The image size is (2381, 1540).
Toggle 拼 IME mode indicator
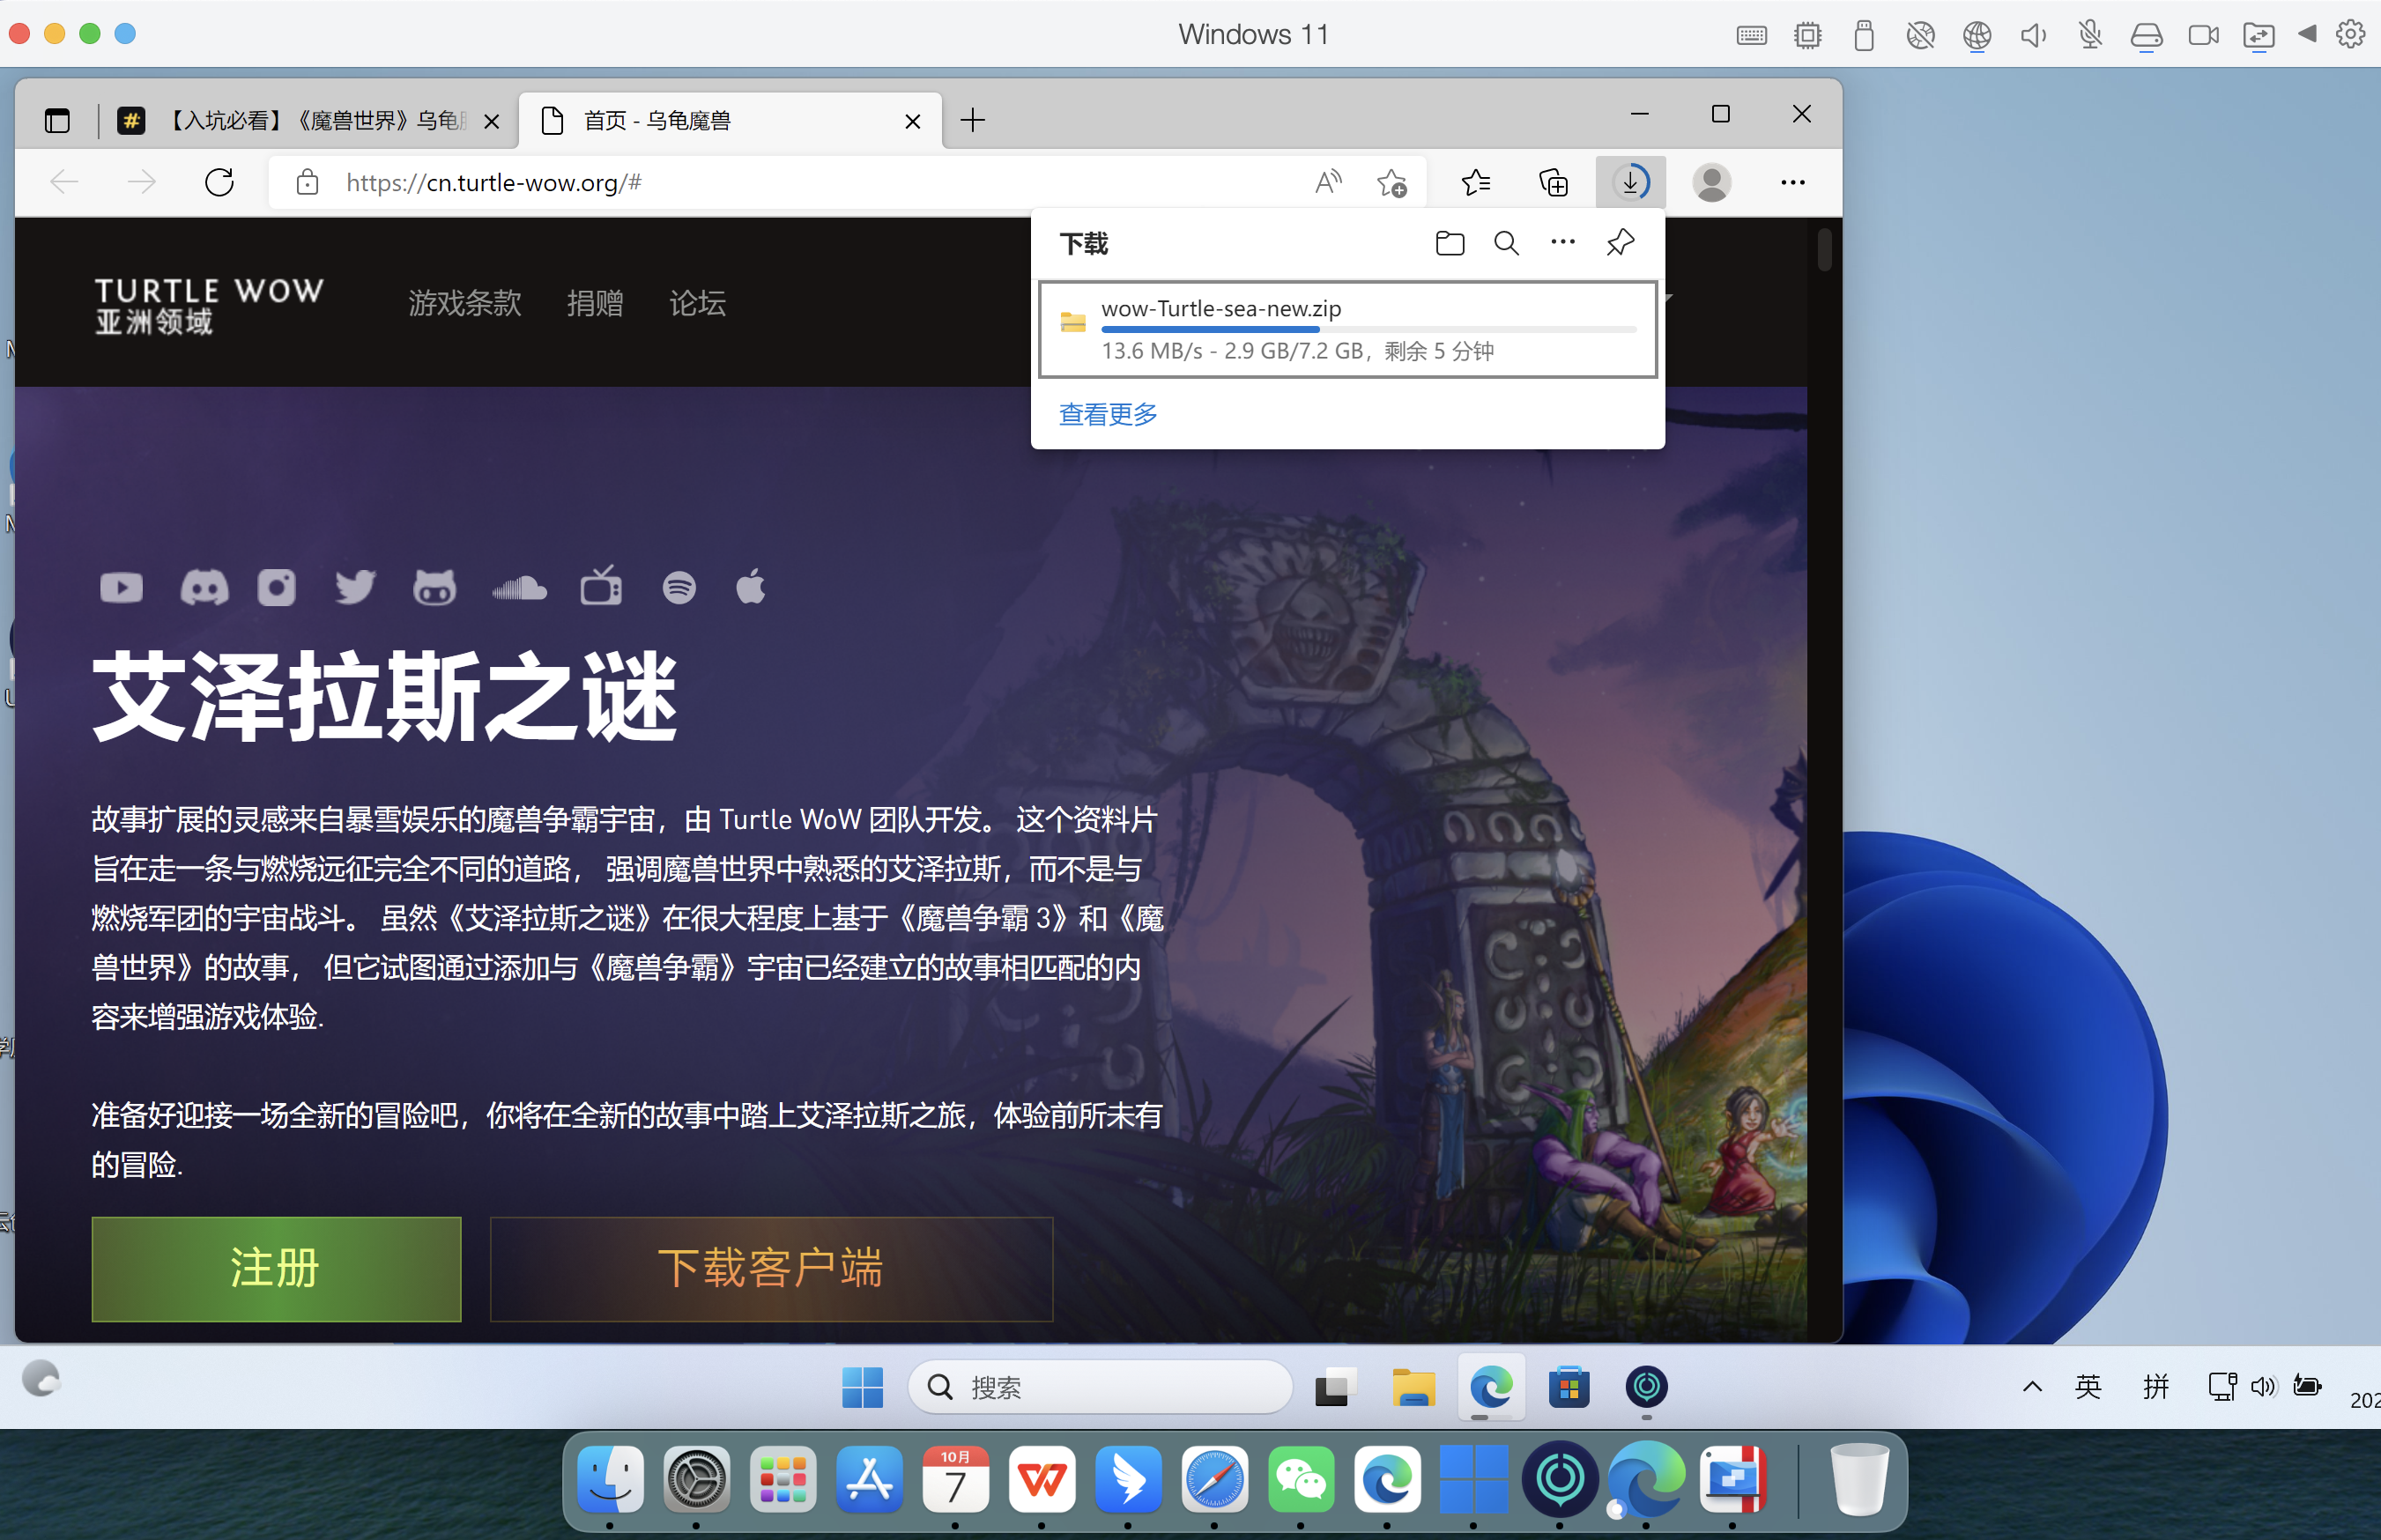pos(2156,1386)
